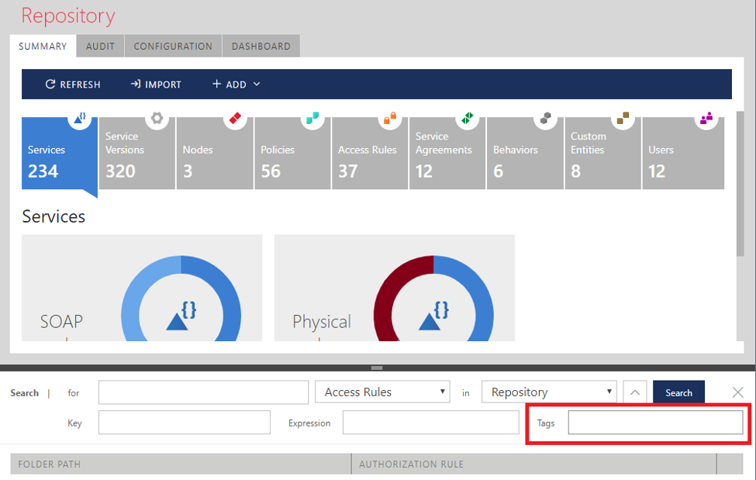Image resolution: width=756 pixels, height=480 pixels.
Task: Select the Users tile
Action: [682, 153]
